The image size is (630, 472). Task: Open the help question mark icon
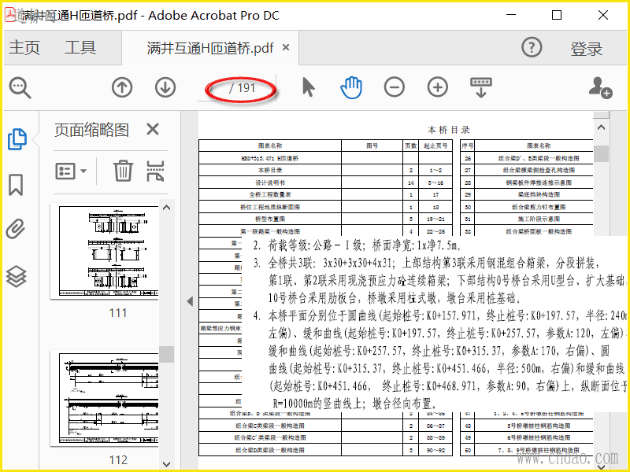(532, 47)
